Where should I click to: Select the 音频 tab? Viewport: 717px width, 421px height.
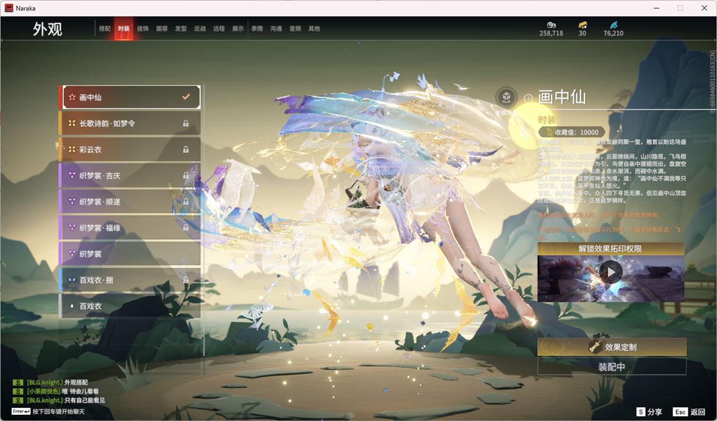tap(295, 28)
